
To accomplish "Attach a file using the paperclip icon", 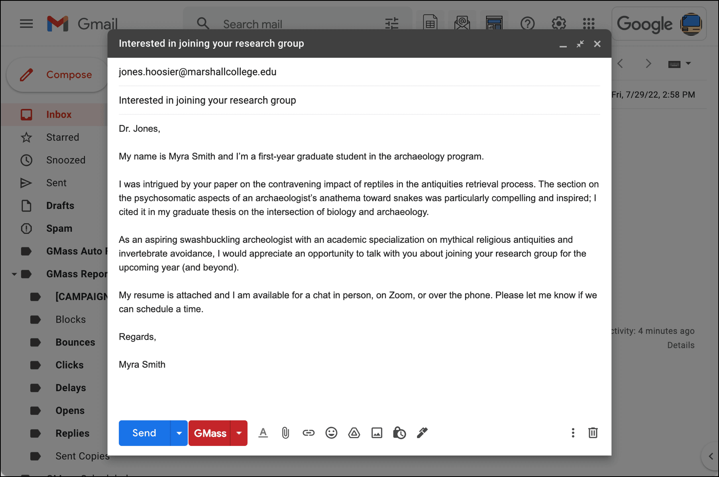I will (x=285, y=433).
